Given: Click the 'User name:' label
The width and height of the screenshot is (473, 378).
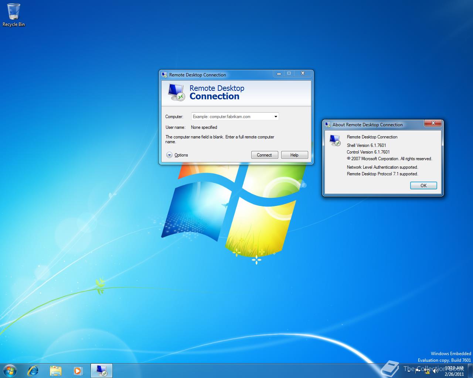Looking at the screenshot, I should click(176, 127).
